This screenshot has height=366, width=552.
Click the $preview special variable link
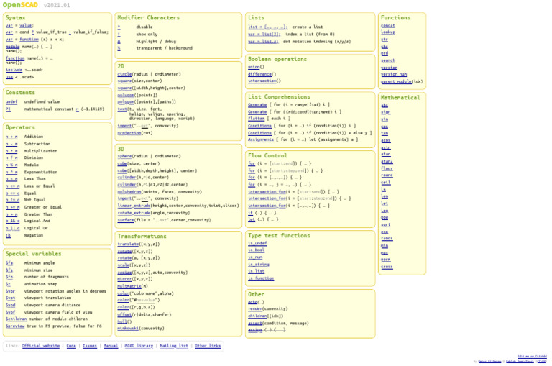point(15,326)
